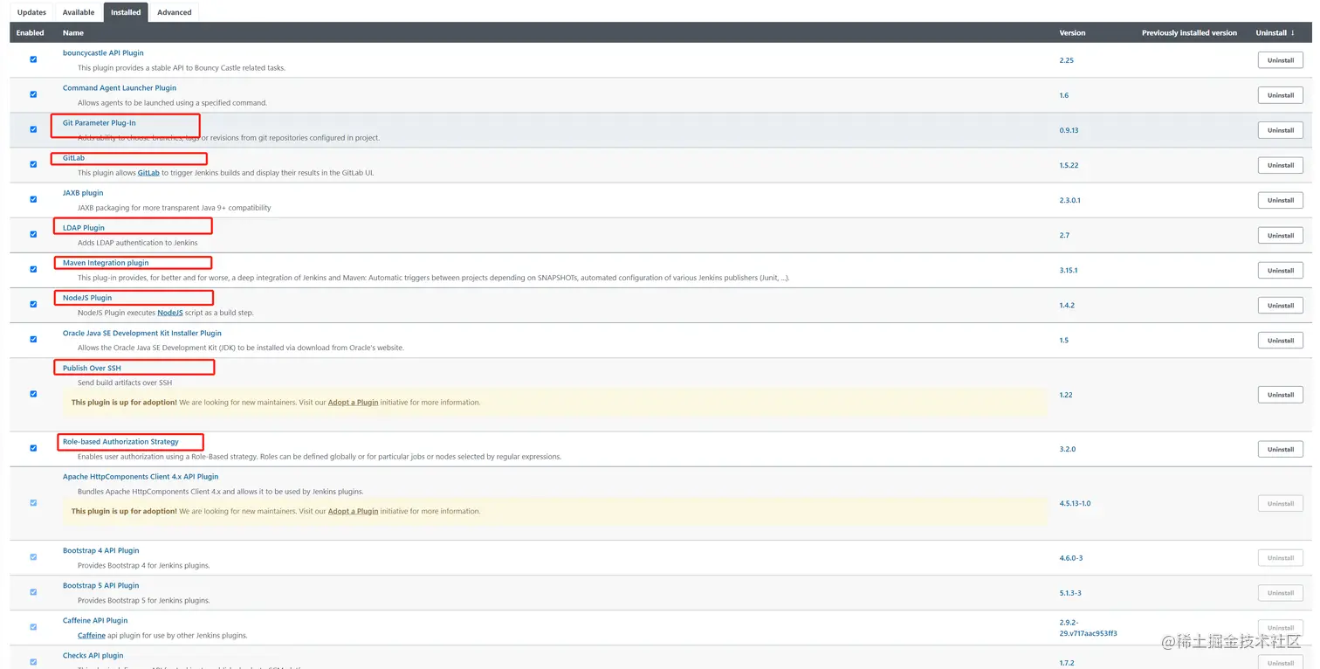Open the Checks API plugin link

(93, 655)
